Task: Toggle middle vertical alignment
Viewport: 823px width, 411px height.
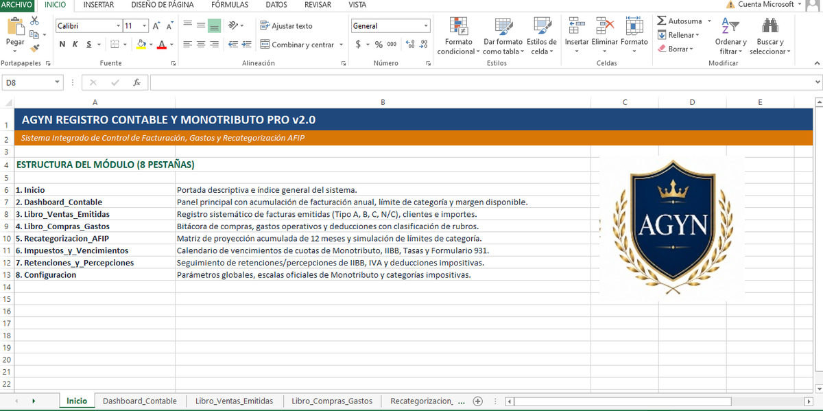Action: tap(201, 26)
